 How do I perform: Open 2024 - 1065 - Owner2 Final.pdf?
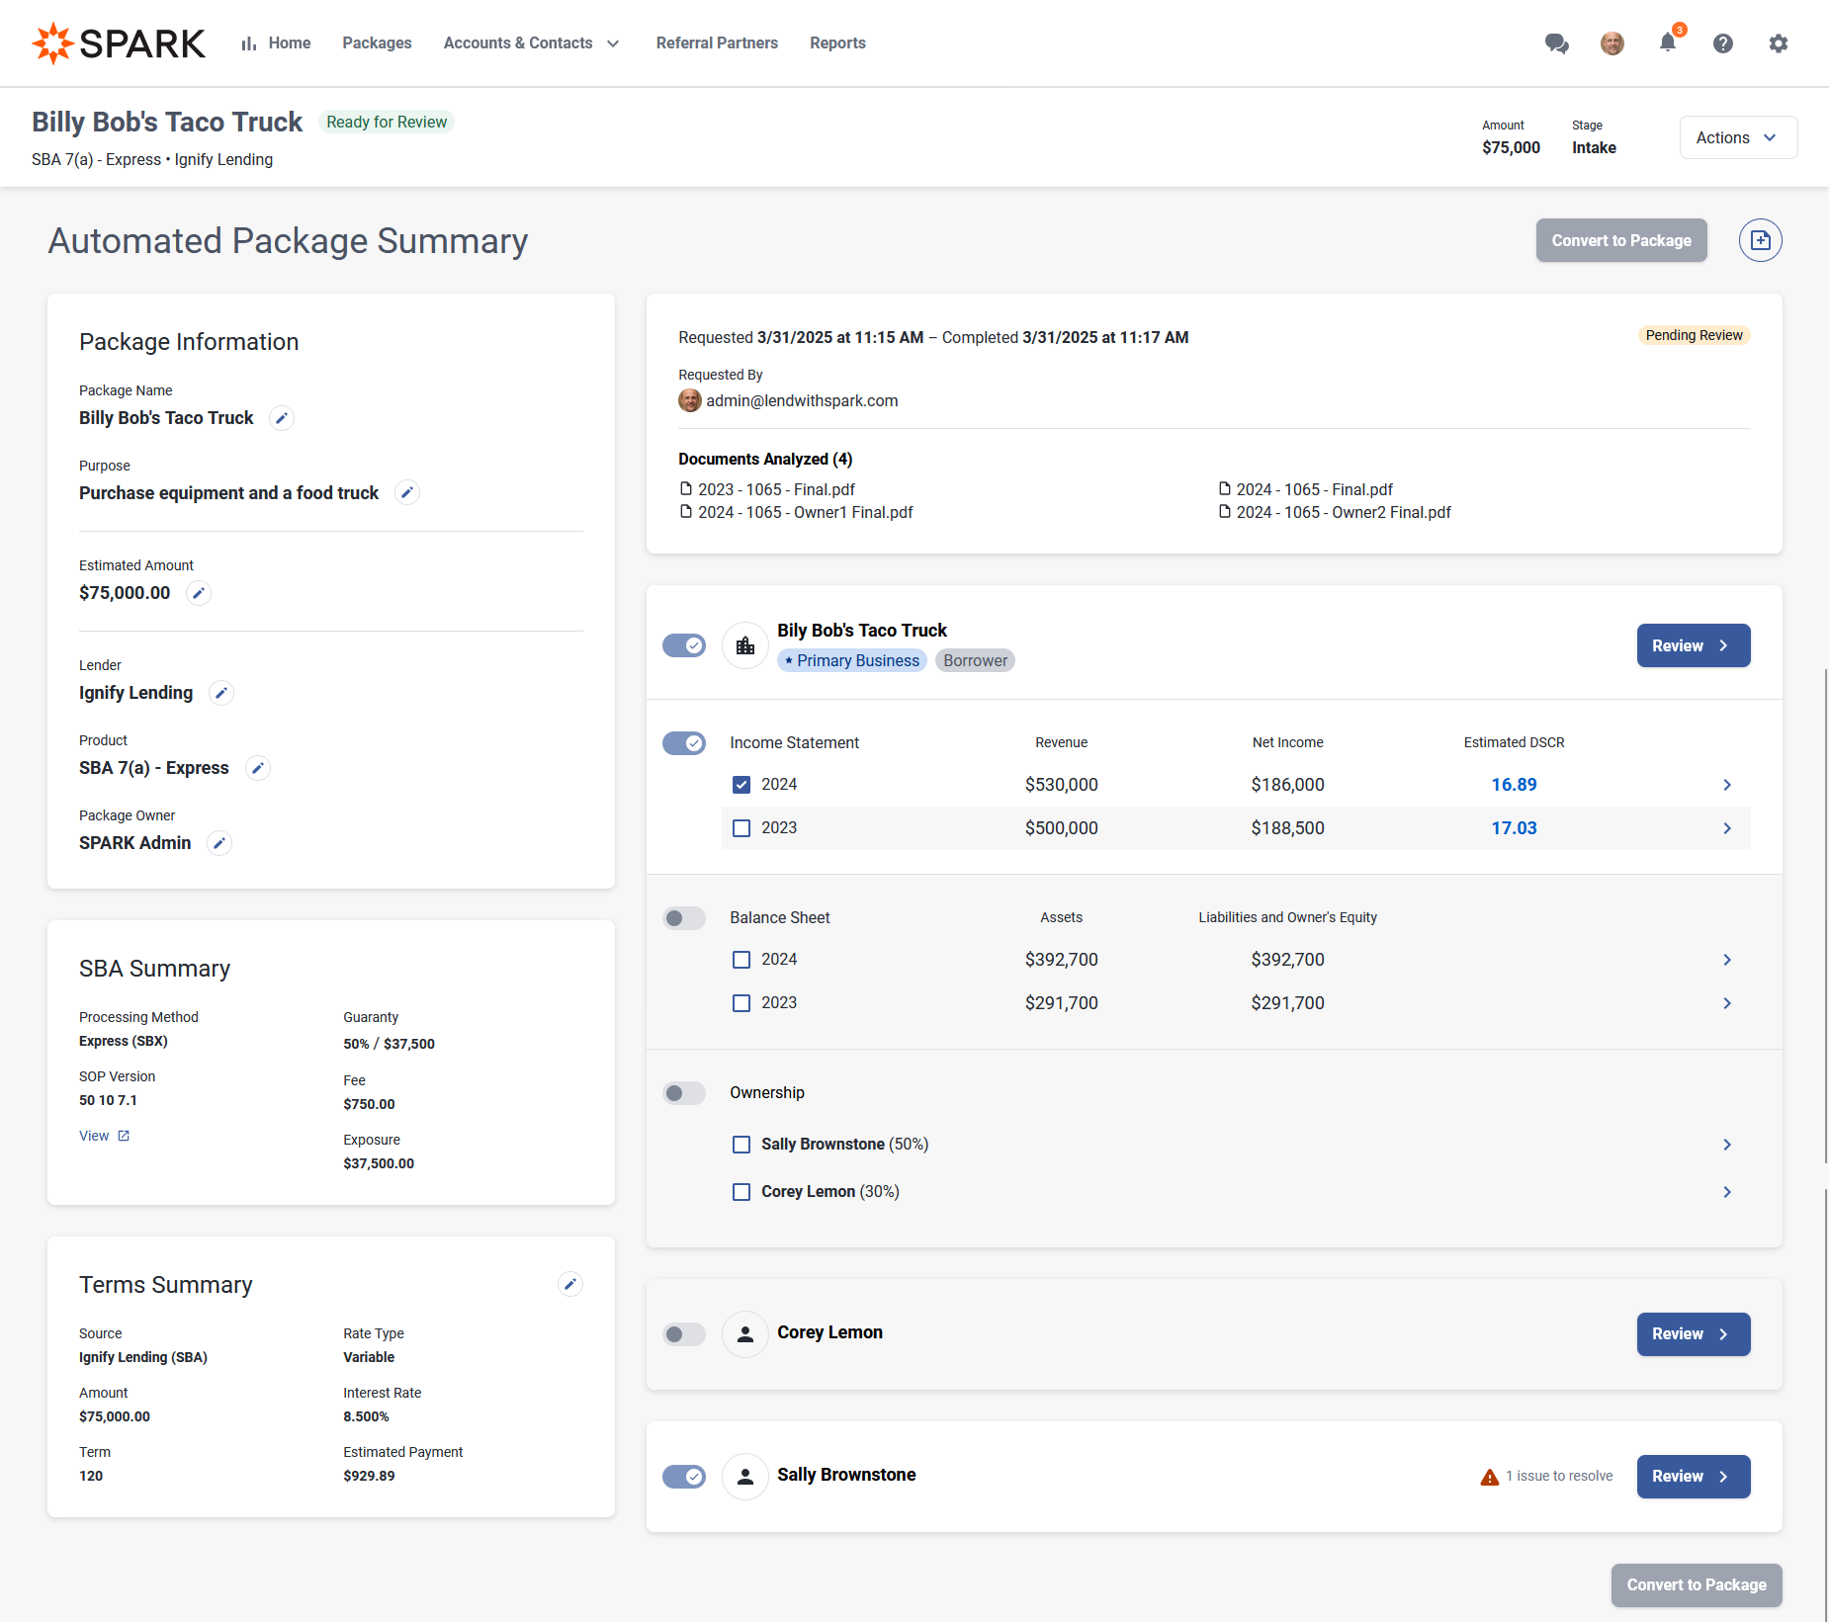tap(1335, 512)
